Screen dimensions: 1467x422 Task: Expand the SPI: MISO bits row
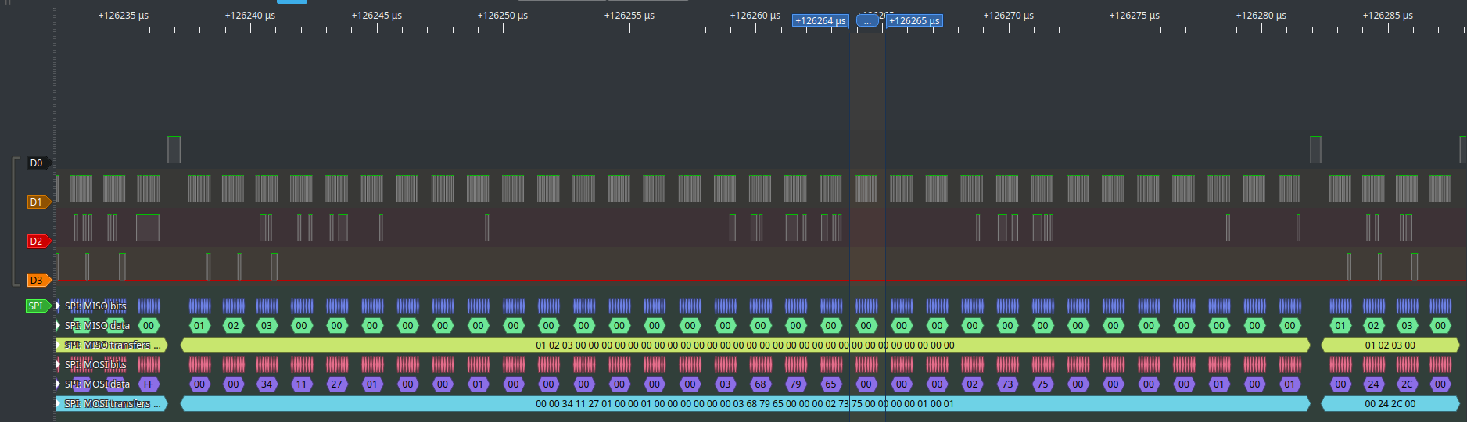tap(58, 306)
